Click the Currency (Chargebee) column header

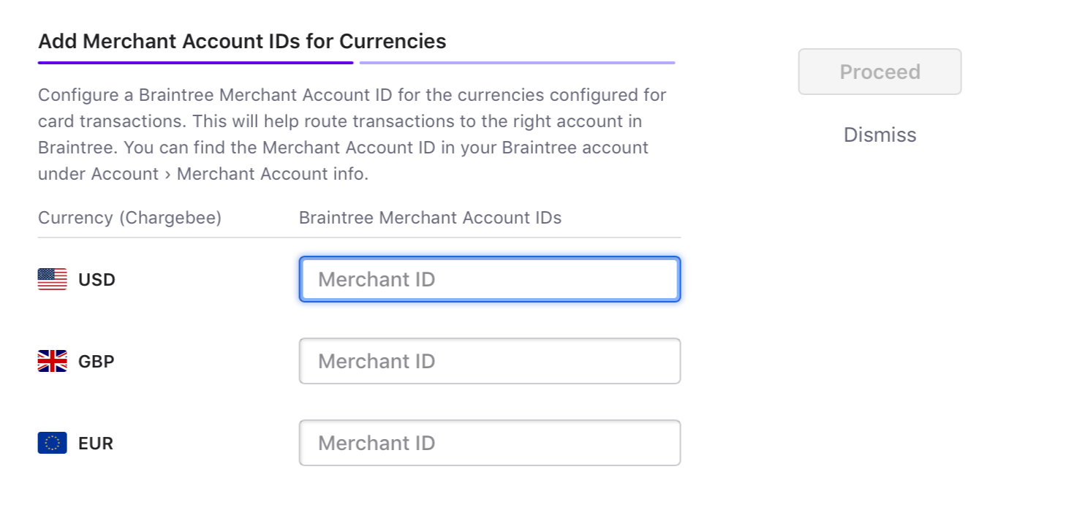[129, 218]
